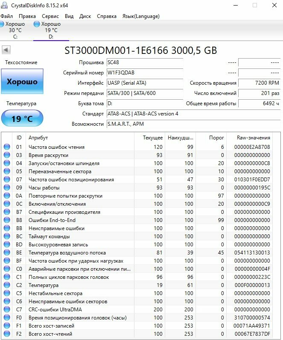Click the status orb for attribute C0
283x340 pixels.
(x=7, y=269)
